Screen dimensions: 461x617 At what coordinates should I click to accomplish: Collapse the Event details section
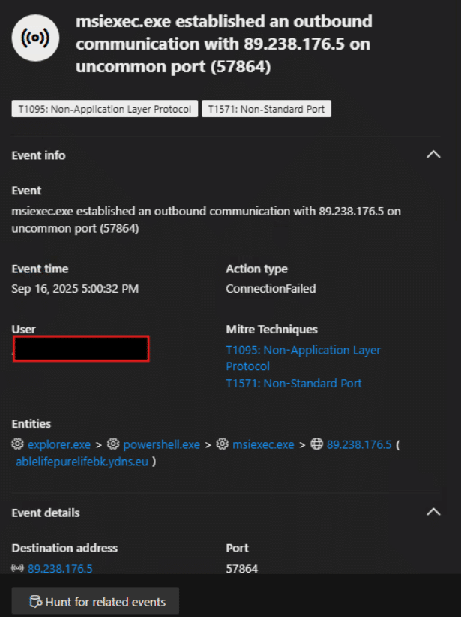pyautogui.click(x=433, y=512)
